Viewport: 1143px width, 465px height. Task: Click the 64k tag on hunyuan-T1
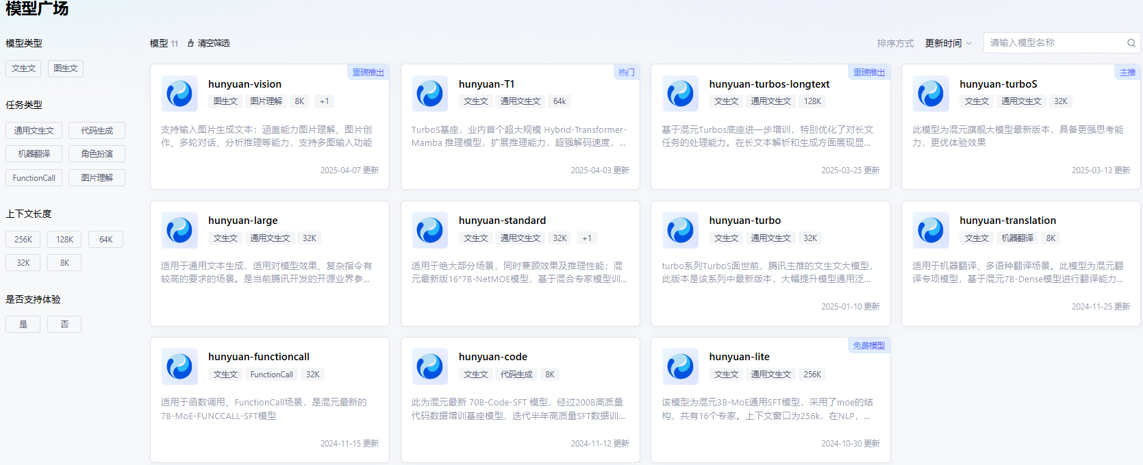[560, 101]
